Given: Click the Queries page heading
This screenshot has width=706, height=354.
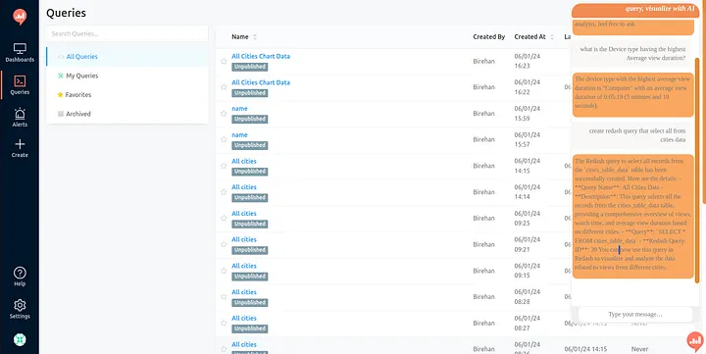Looking at the screenshot, I should click(x=67, y=13).
